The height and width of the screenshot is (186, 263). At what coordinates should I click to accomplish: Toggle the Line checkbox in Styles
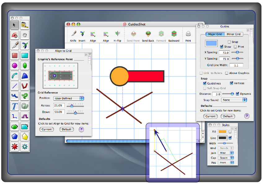230,138
